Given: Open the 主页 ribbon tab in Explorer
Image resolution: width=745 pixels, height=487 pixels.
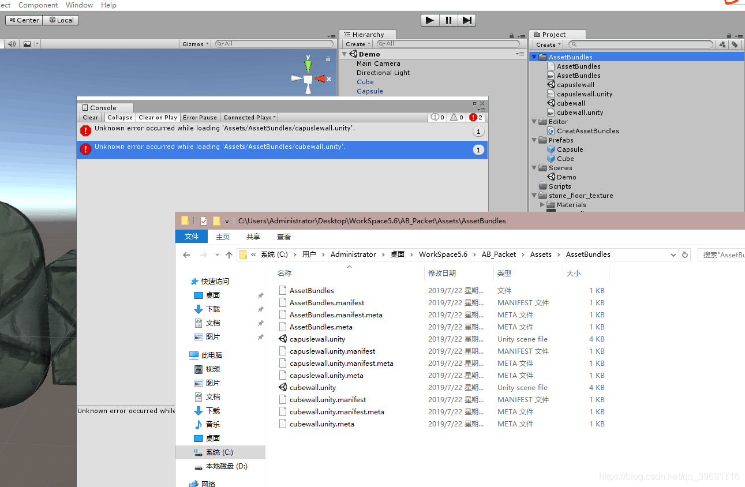Looking at the screenshot, I should (223, 237).
